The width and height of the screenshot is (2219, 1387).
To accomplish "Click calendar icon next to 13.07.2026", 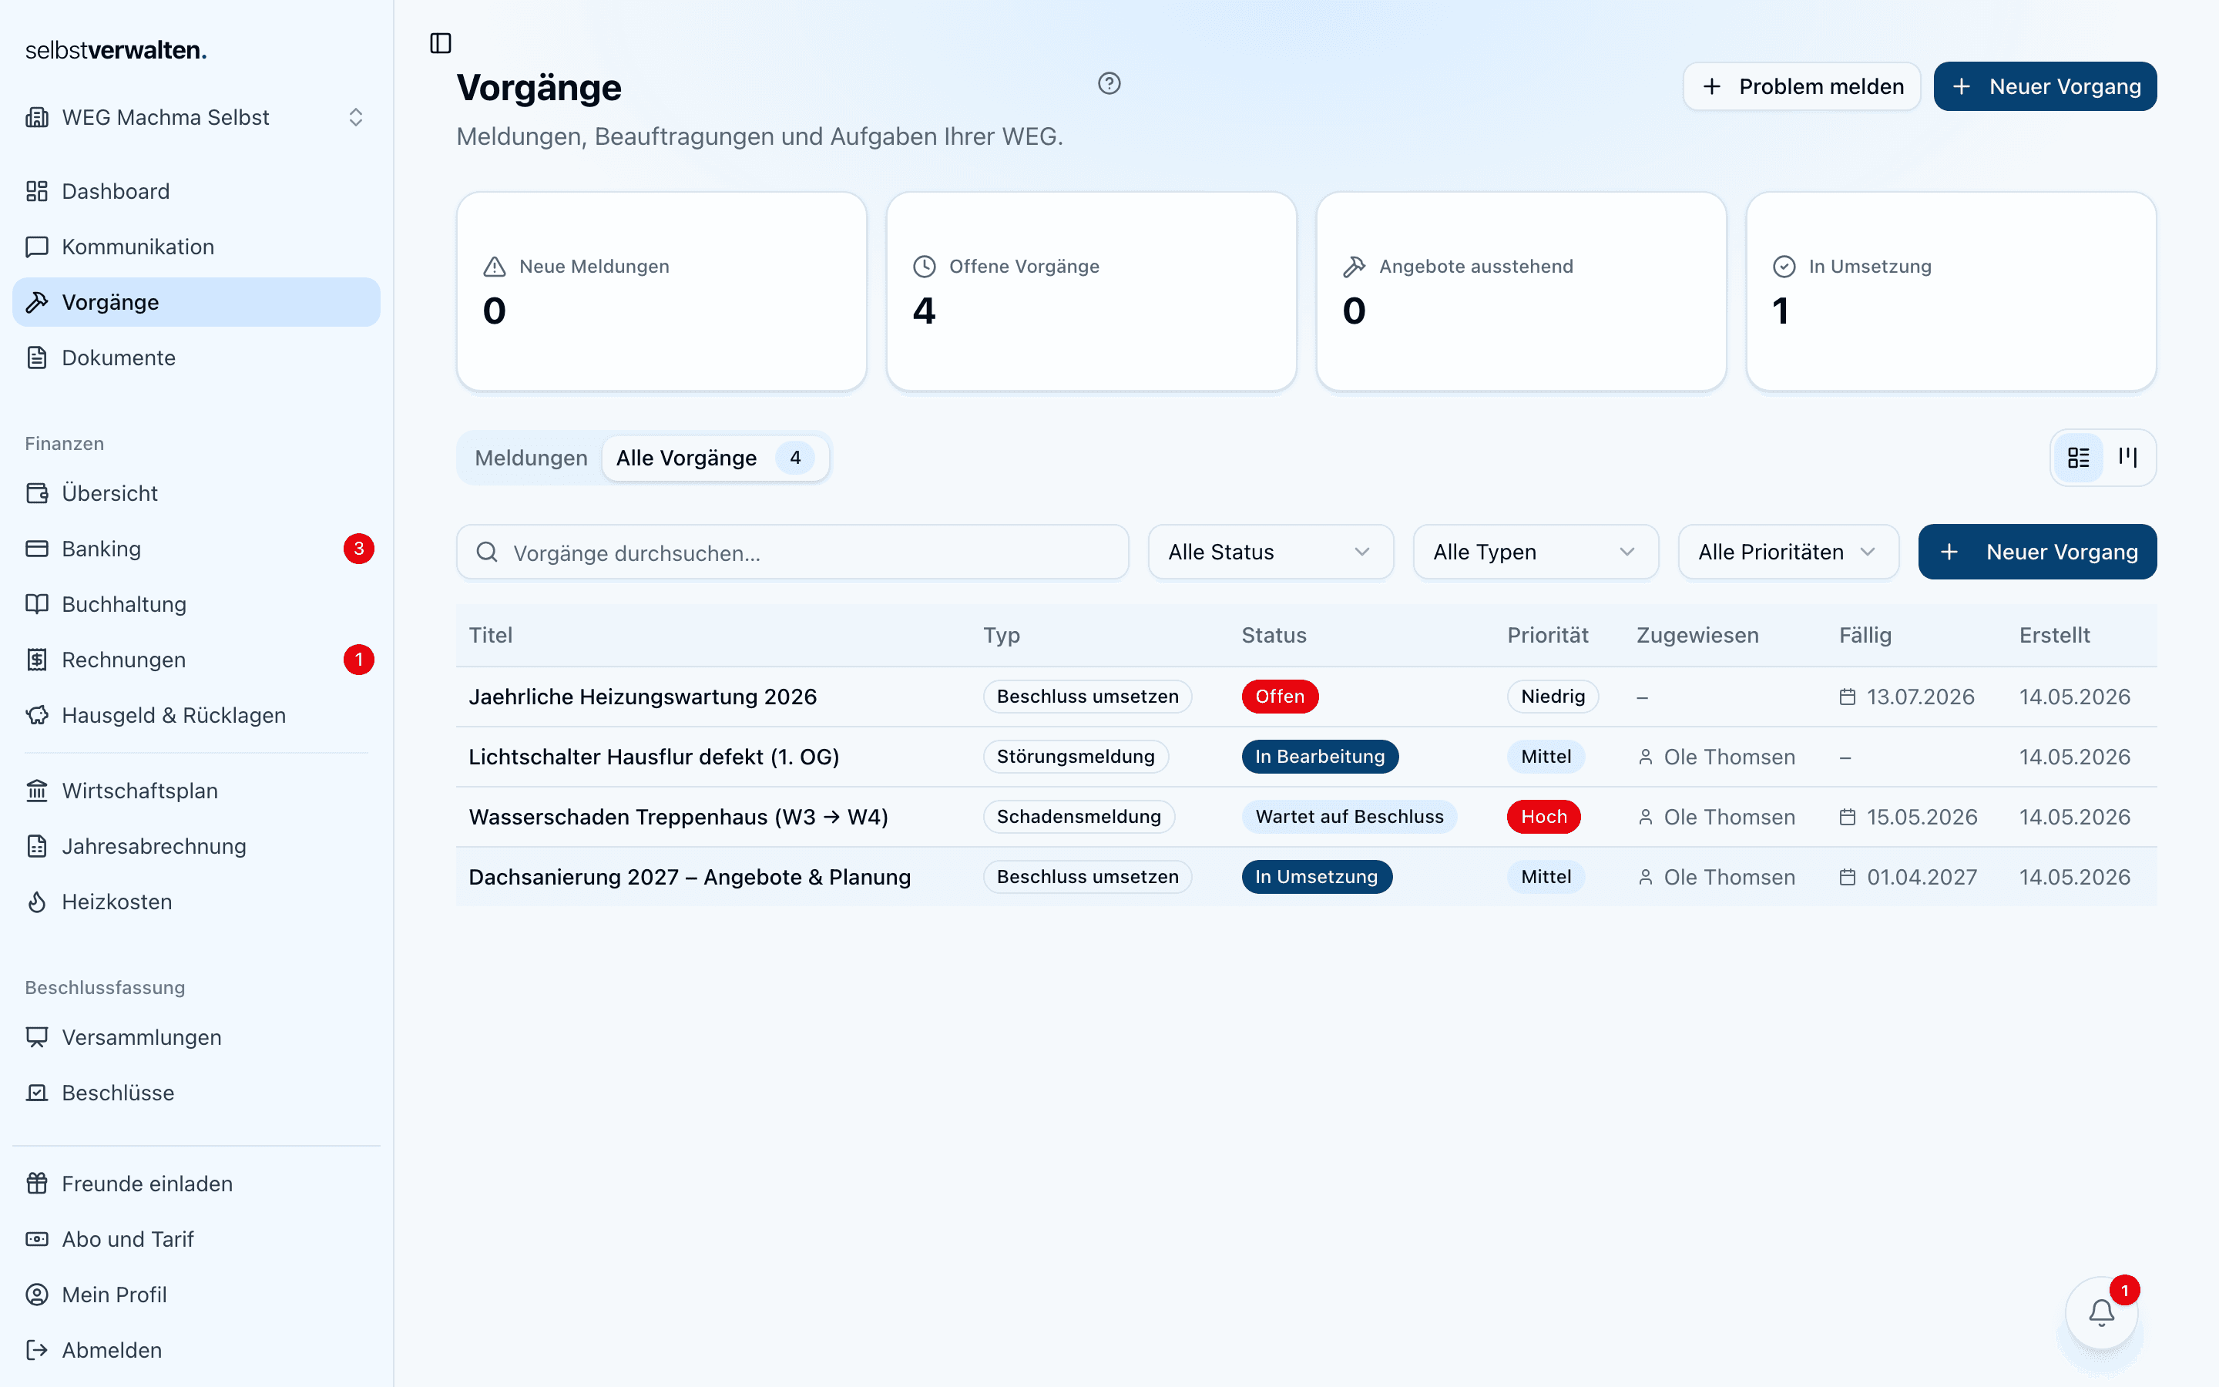I will [x=1848, y=697].
